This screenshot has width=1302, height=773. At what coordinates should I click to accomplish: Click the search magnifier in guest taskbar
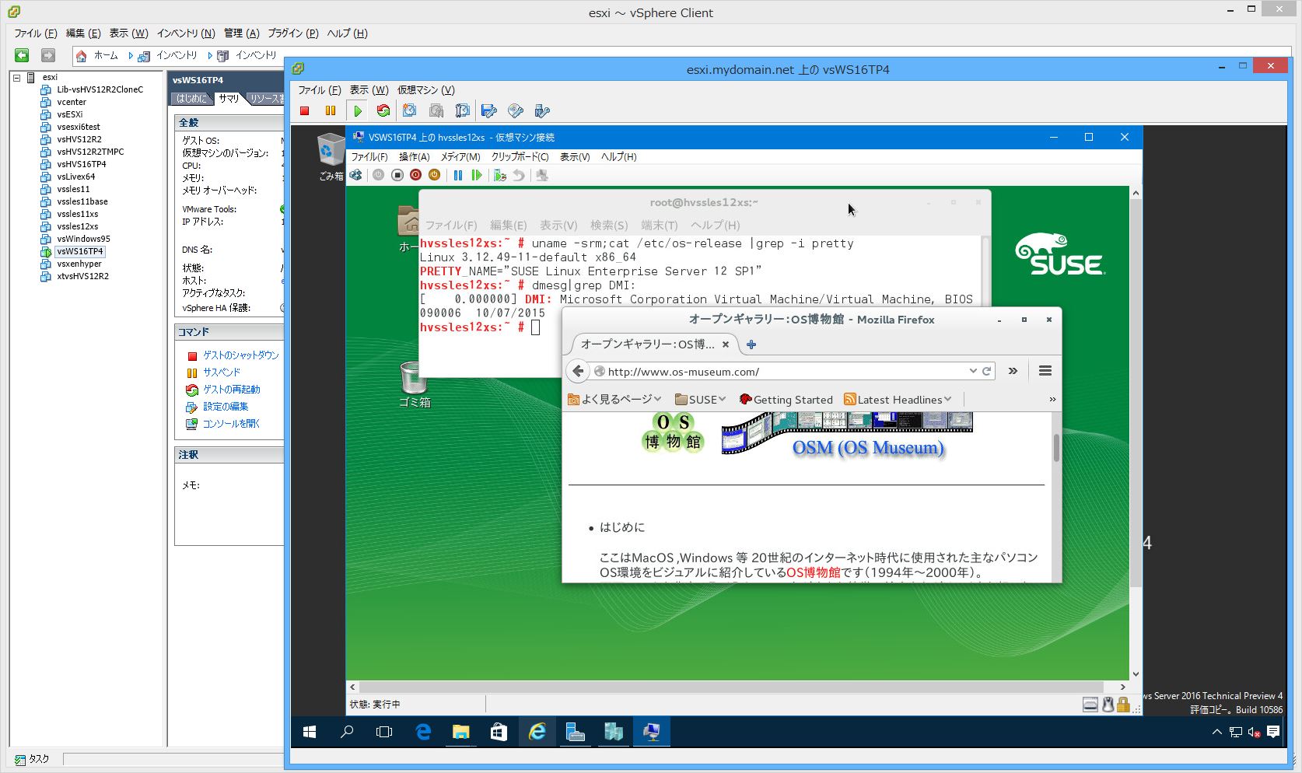tap(347, 732)
